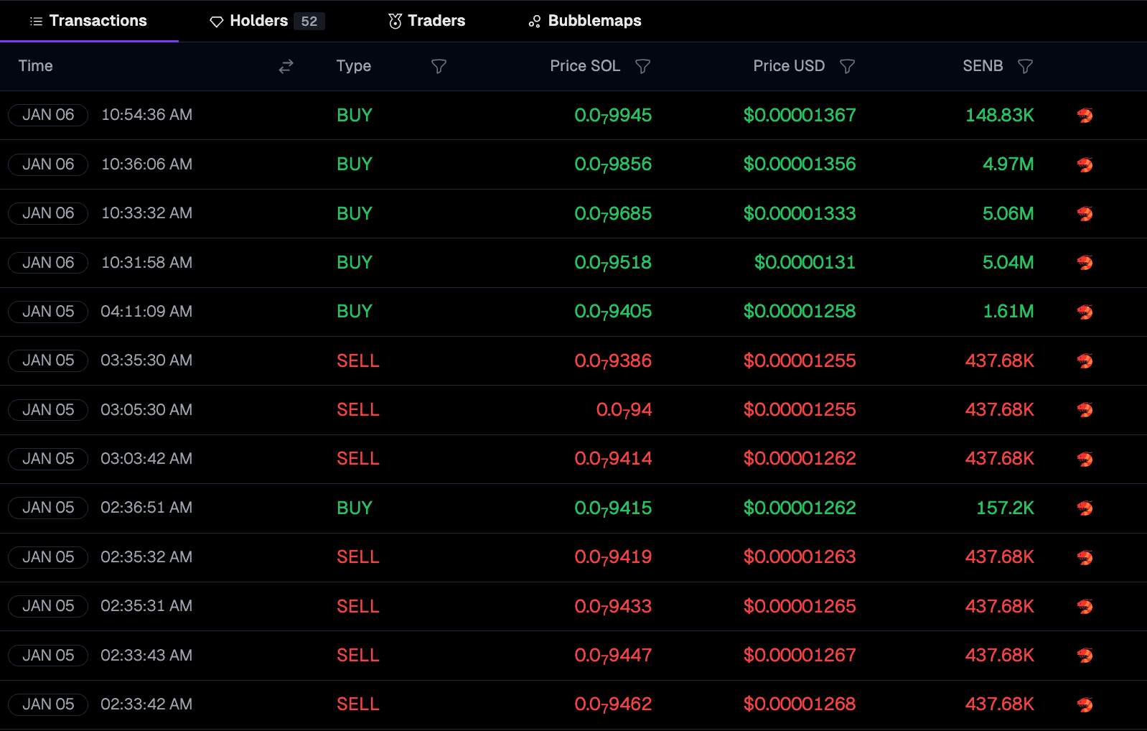Click shrimp icon on 02:35:31 AM row
This screenshot has height=731, width=1147.
click(x=1085, y=607)
